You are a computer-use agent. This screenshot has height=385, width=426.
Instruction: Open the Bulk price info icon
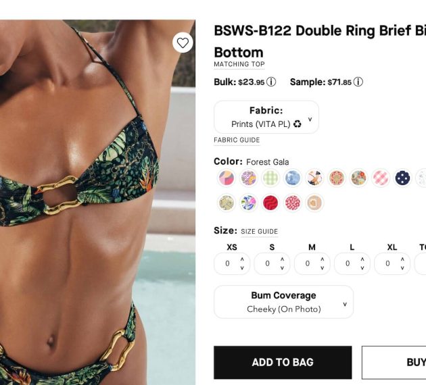click(x=271, y=82)
